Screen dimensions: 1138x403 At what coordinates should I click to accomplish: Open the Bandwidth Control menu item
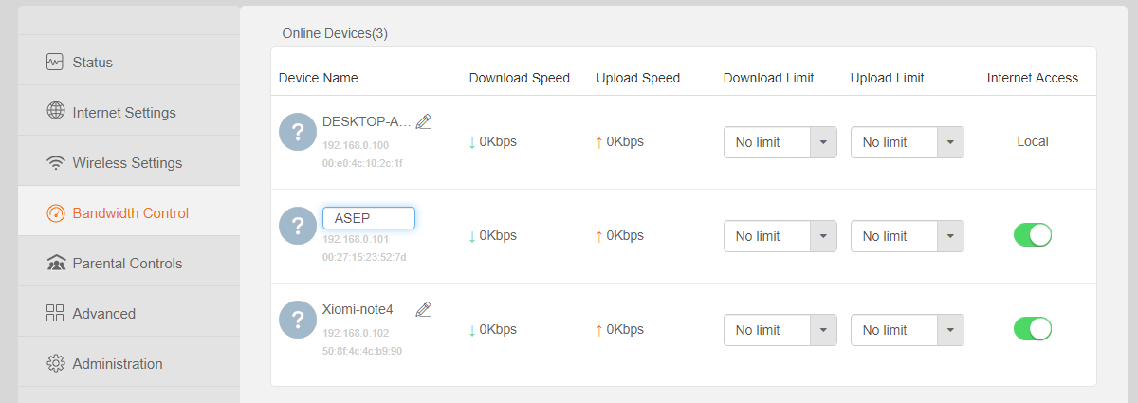(129, 213)
